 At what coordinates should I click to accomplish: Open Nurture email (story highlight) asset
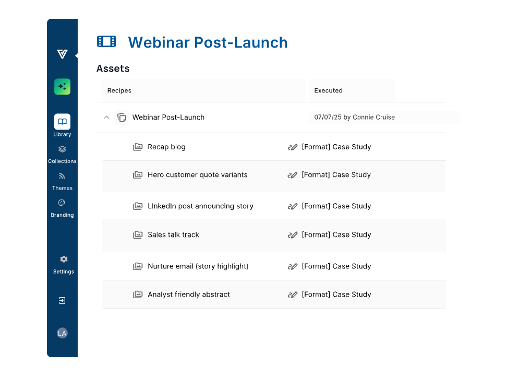point(198,266)
